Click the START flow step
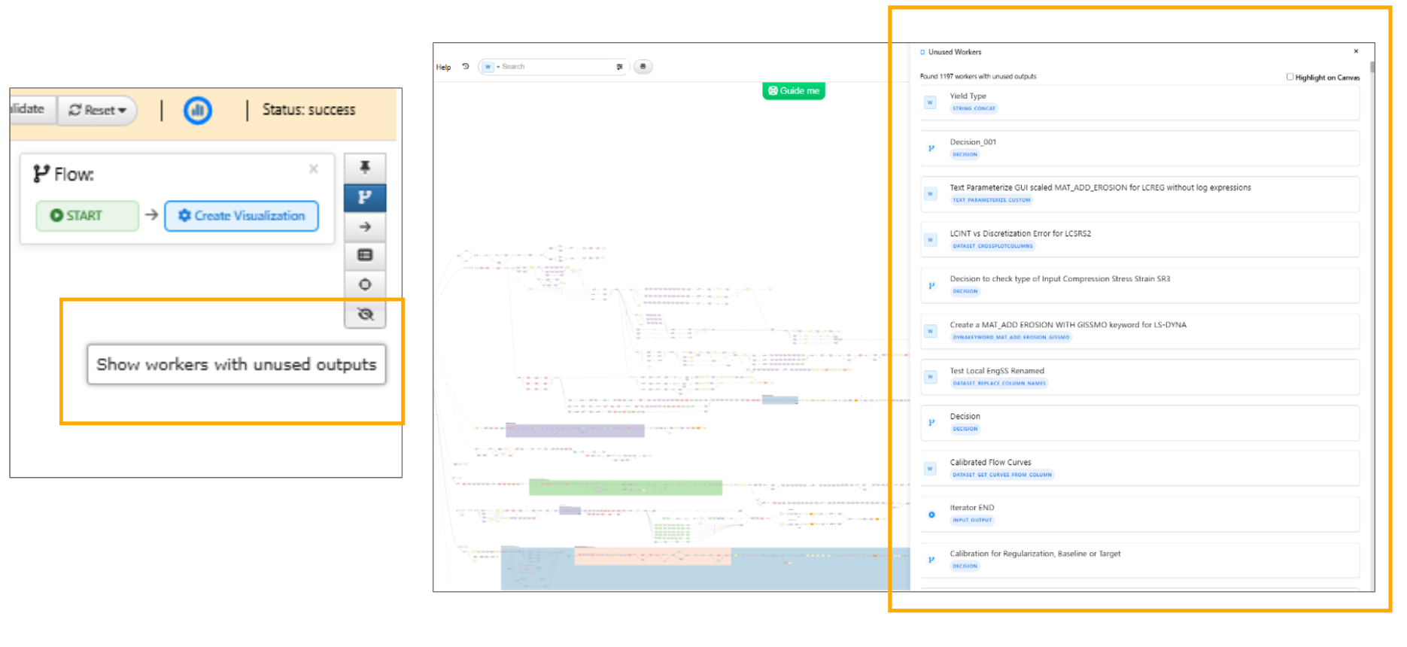The height and width of the screenshot is (647, 1407). pyautogui.click(x=87, y=216)
